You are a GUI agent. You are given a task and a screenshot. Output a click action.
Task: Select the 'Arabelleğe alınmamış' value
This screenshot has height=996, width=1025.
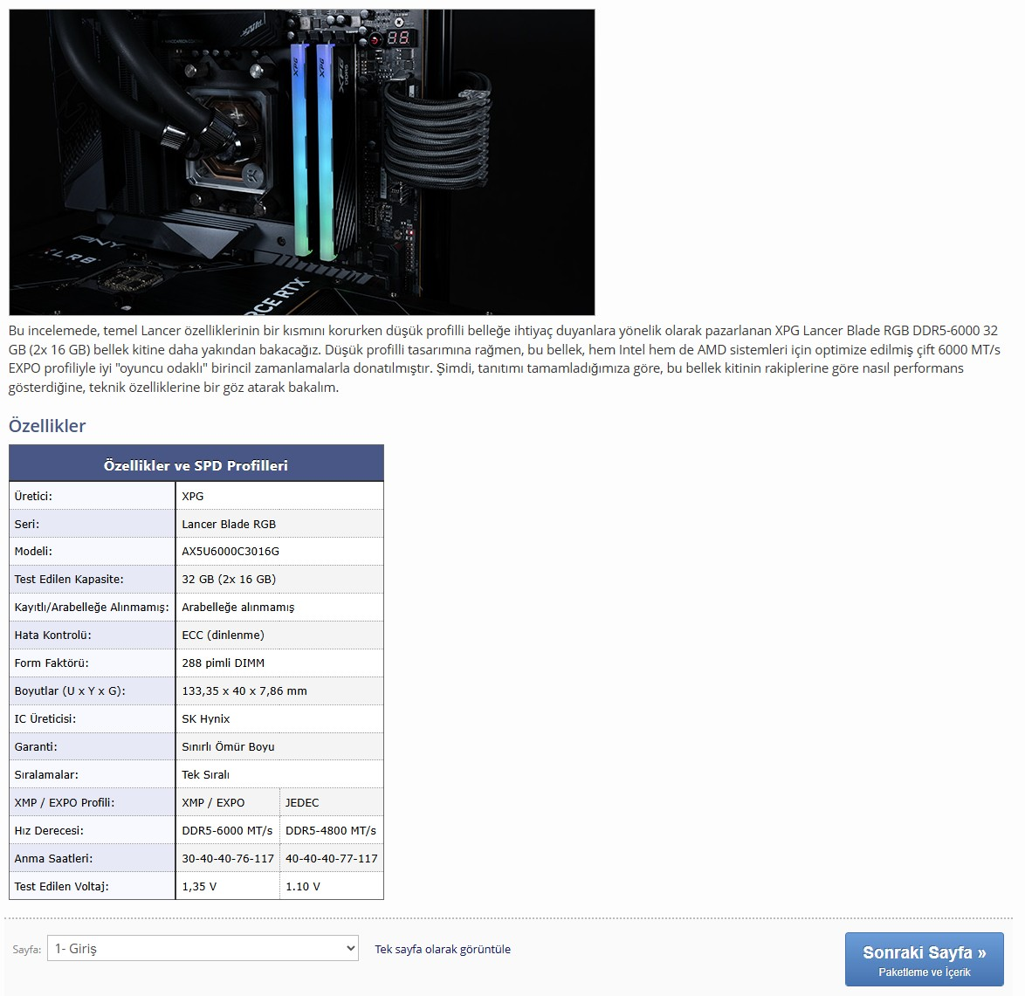point(238,608)
